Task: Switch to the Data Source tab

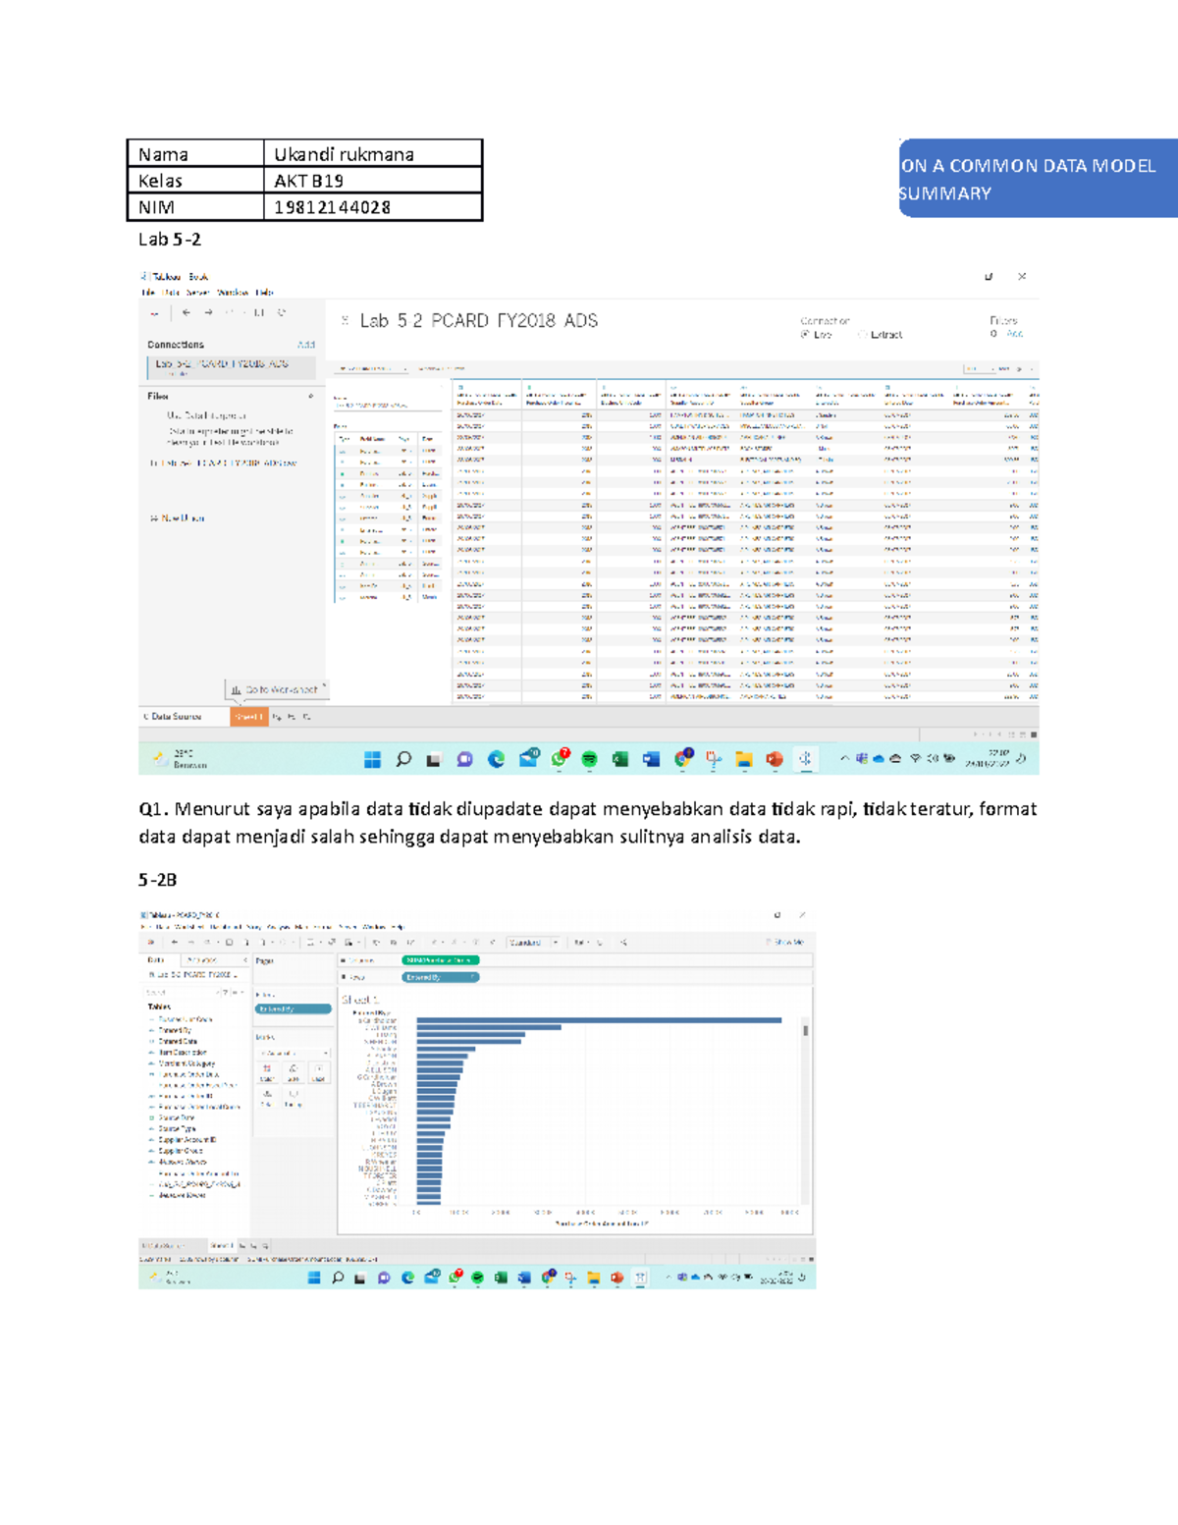Action: [x=162, y=1245]
